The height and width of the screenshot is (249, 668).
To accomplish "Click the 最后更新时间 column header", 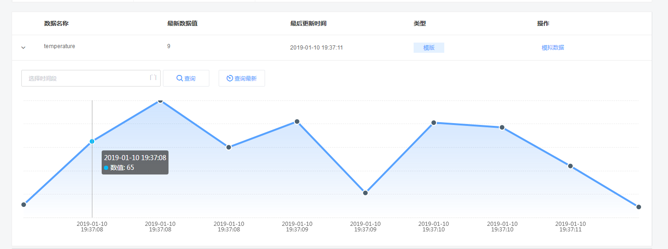I will [308, 24].
